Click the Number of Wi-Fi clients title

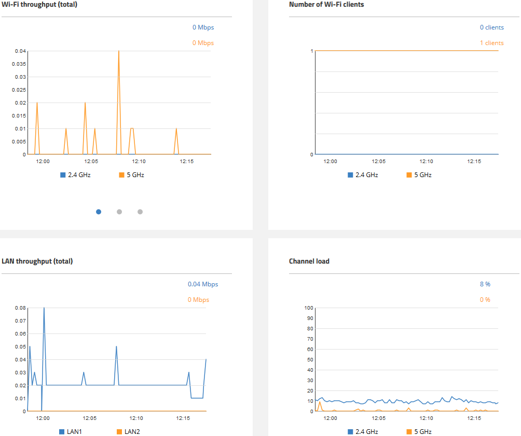326,5
